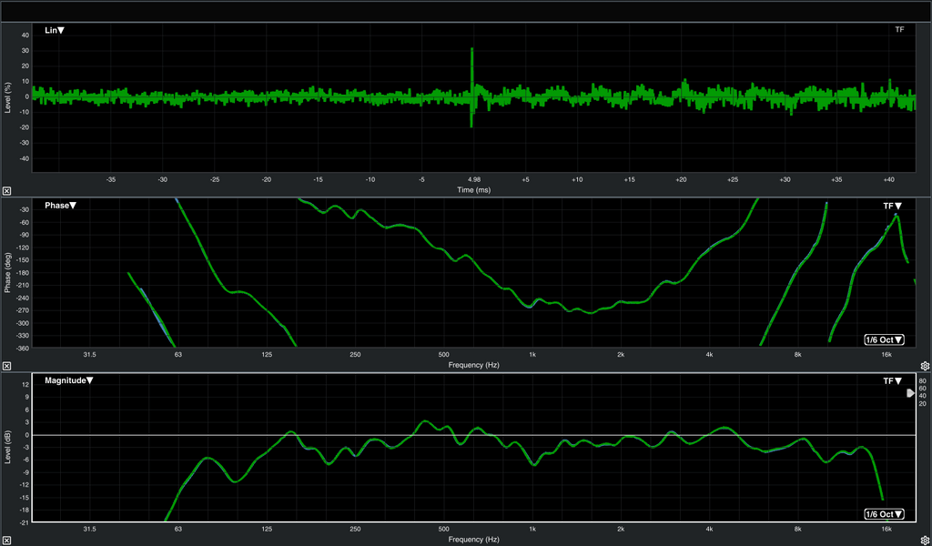Open the Lin scale dropdown

pos(55,31)
